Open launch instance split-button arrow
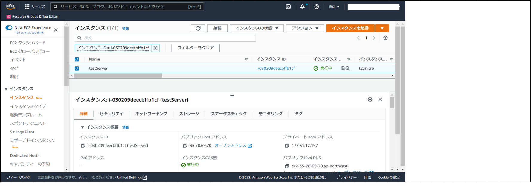This screenshot has height=193, width=531. click(x=382, y=28)
